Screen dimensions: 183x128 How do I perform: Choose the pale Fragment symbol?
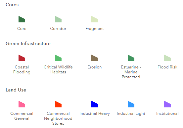(x=95, y=19)
